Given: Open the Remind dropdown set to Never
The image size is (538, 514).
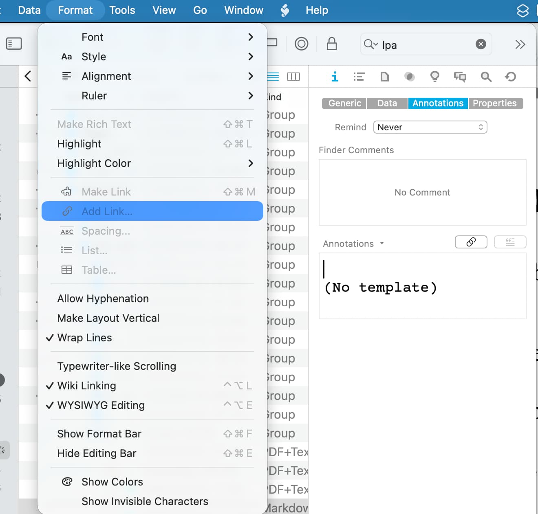Looking at the screenshot, I should pyautogui.click(x=430, y=127).
